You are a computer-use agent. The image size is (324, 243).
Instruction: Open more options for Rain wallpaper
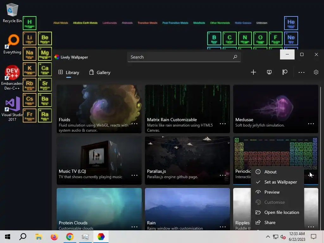[x=223, y=227]
